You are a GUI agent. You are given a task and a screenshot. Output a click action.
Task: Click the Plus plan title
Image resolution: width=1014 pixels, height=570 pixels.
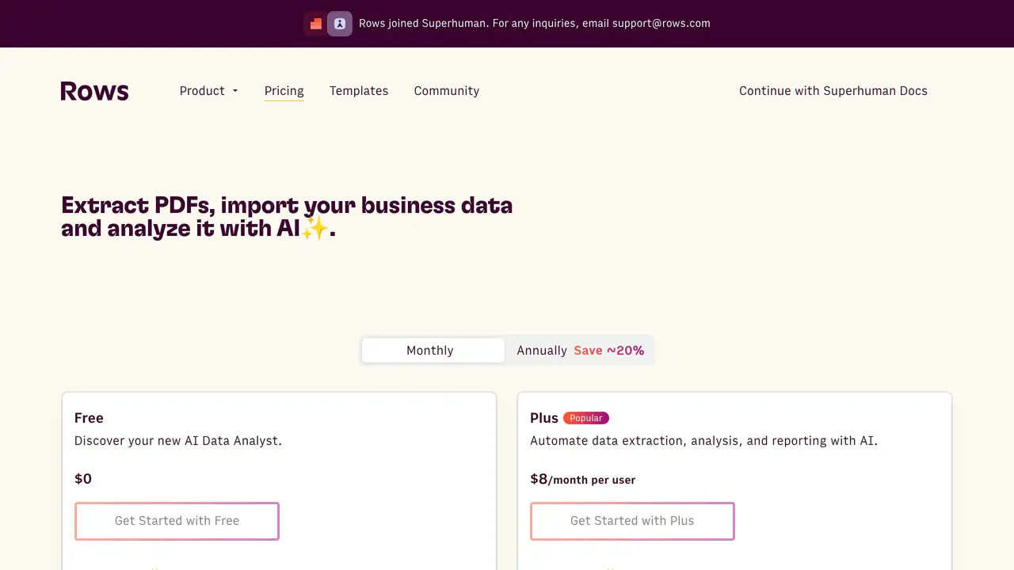point(544,418)
